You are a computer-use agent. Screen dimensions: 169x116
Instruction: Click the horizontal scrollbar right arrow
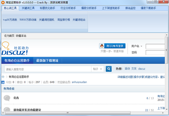(163, 113)
